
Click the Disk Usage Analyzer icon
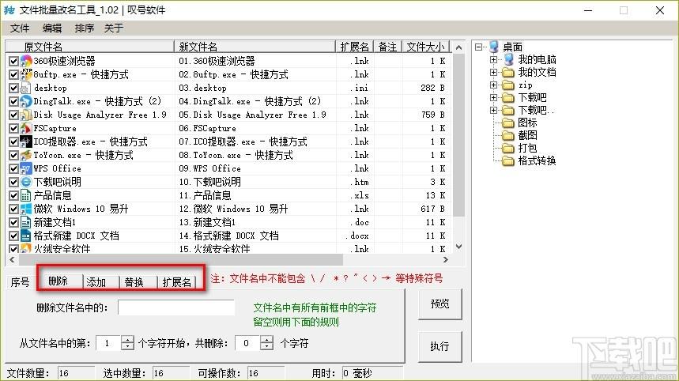pos(26,115)
